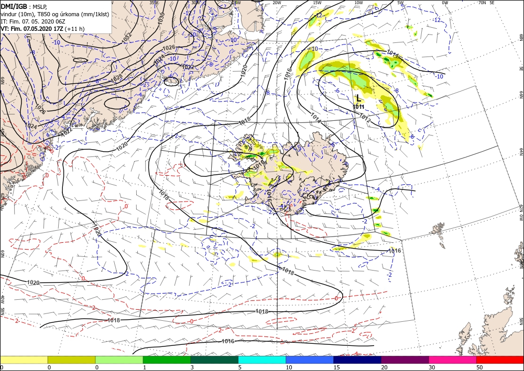
Task: Click the '5W' longitude label
Action: (400, 2)
